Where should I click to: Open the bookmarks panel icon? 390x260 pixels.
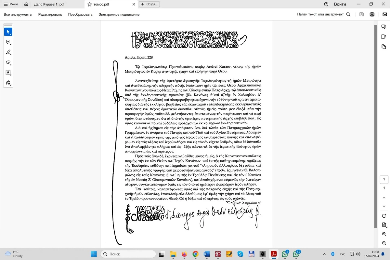coord(384,37)
